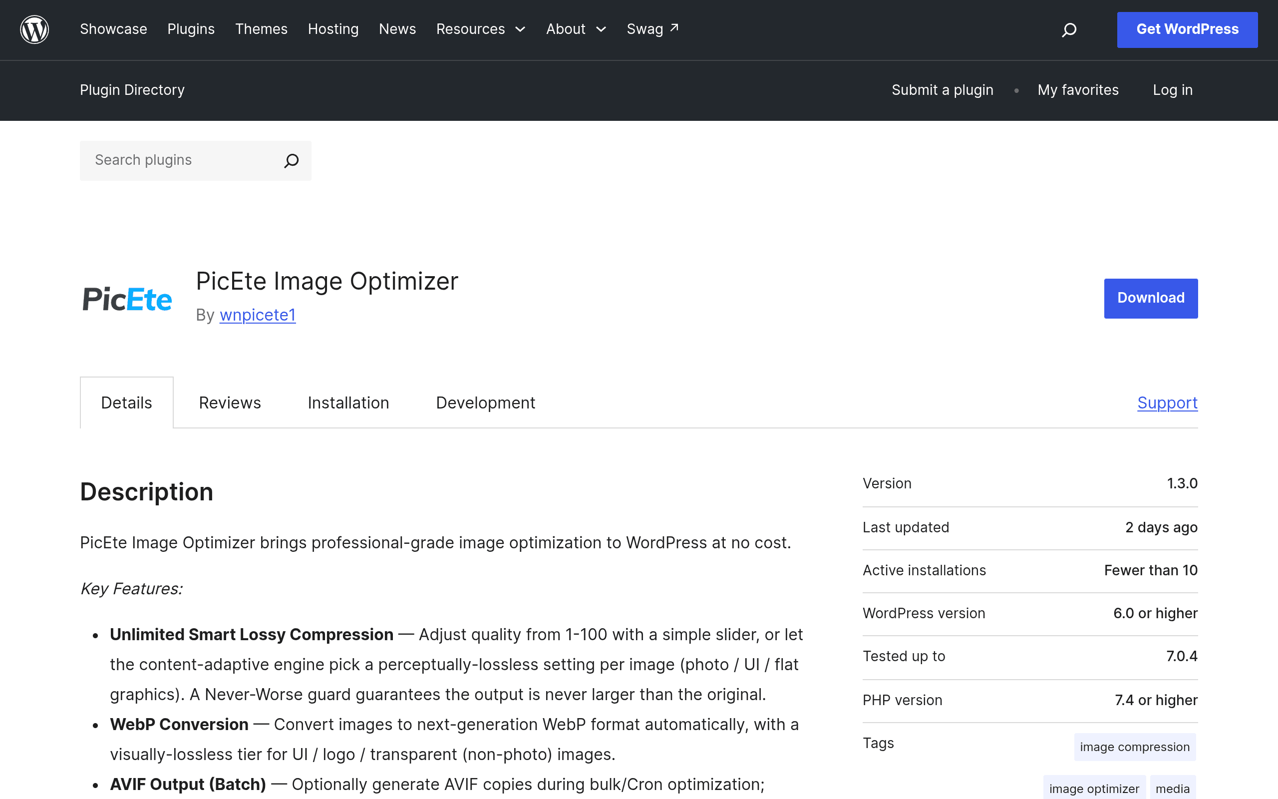Open My favorites link
This screenshot has height=799, width=1278.
point(1078,90)
